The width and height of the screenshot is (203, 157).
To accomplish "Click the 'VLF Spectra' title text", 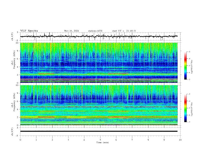I will [x=29, y=31].
